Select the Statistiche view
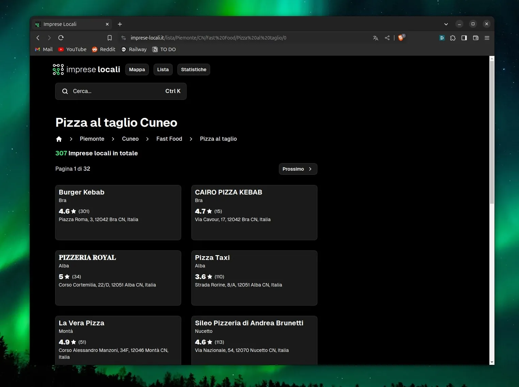Screen dimensions: 519x387 pos(193,69)
